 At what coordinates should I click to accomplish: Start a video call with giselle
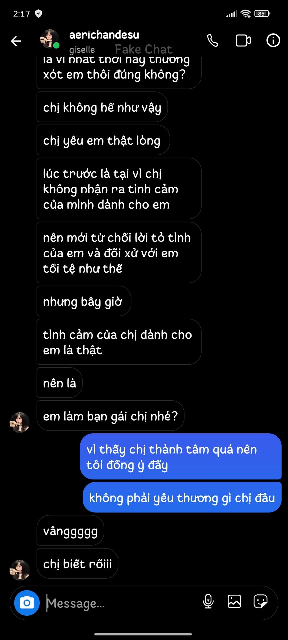pyautogui.click(x=243, y=41)
